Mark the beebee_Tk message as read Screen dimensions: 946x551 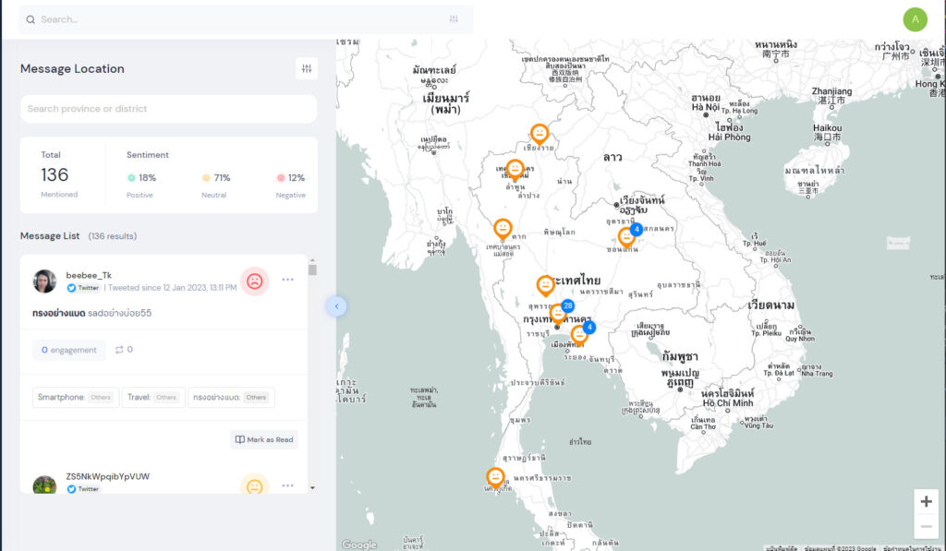click(264, 440)
